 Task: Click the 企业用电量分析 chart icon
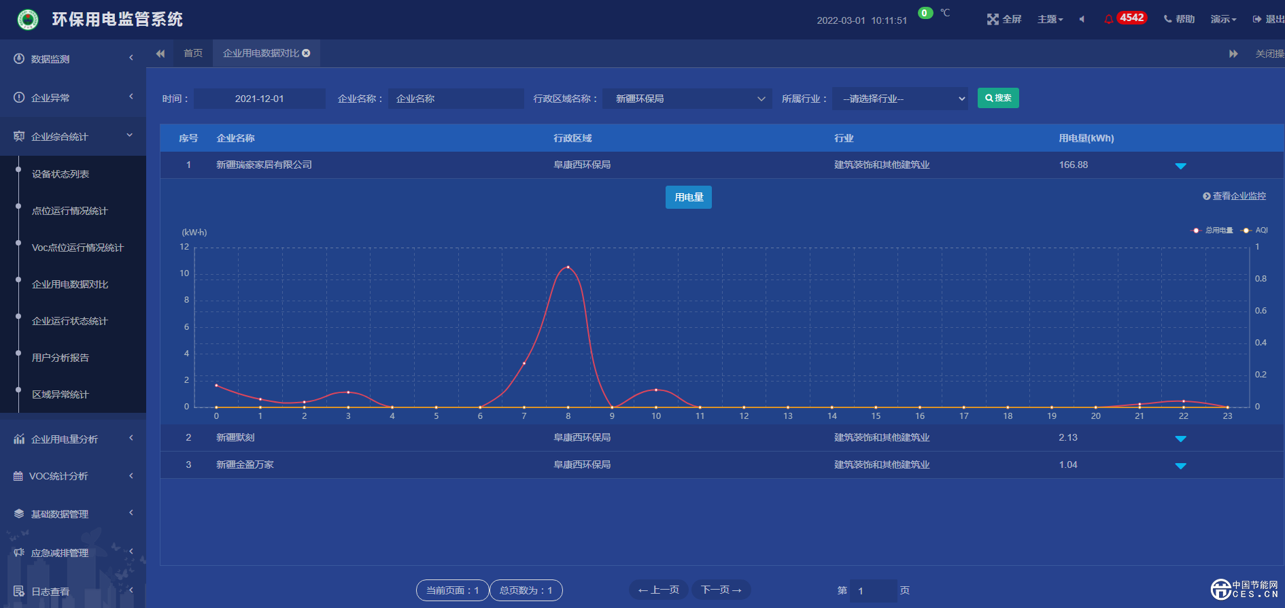coord(19,439)
